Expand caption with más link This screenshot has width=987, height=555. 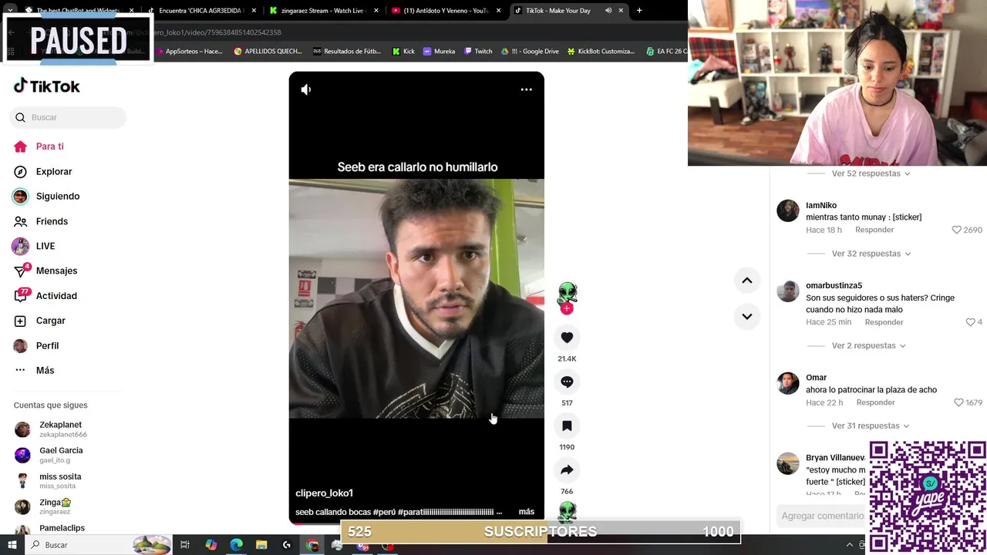click(x=527, y=512)
